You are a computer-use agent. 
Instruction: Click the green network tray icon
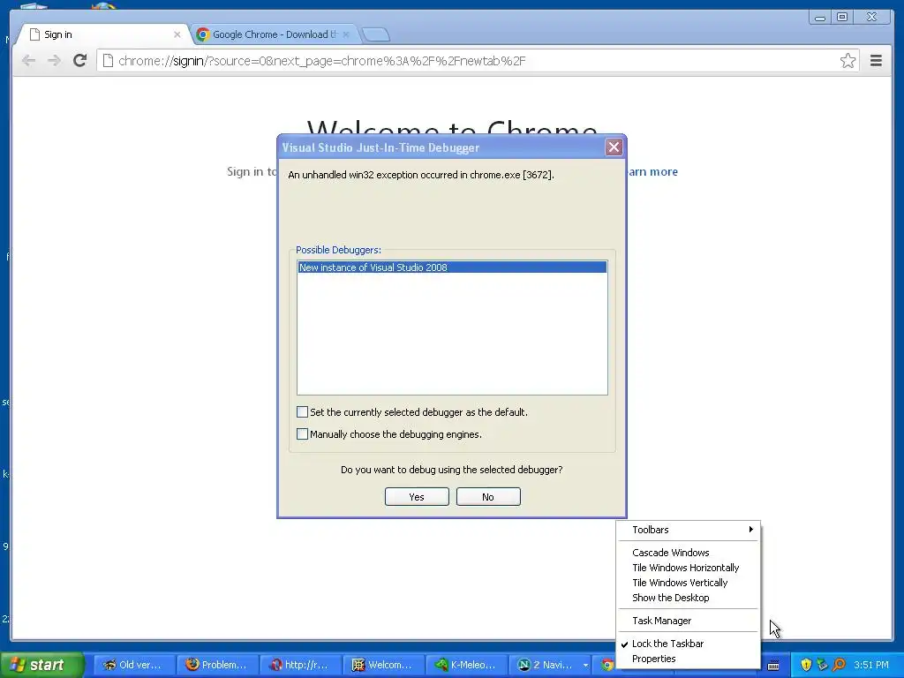pyautogui.click(x=822, y=665)
